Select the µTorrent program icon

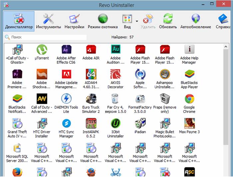coord(42,50)
